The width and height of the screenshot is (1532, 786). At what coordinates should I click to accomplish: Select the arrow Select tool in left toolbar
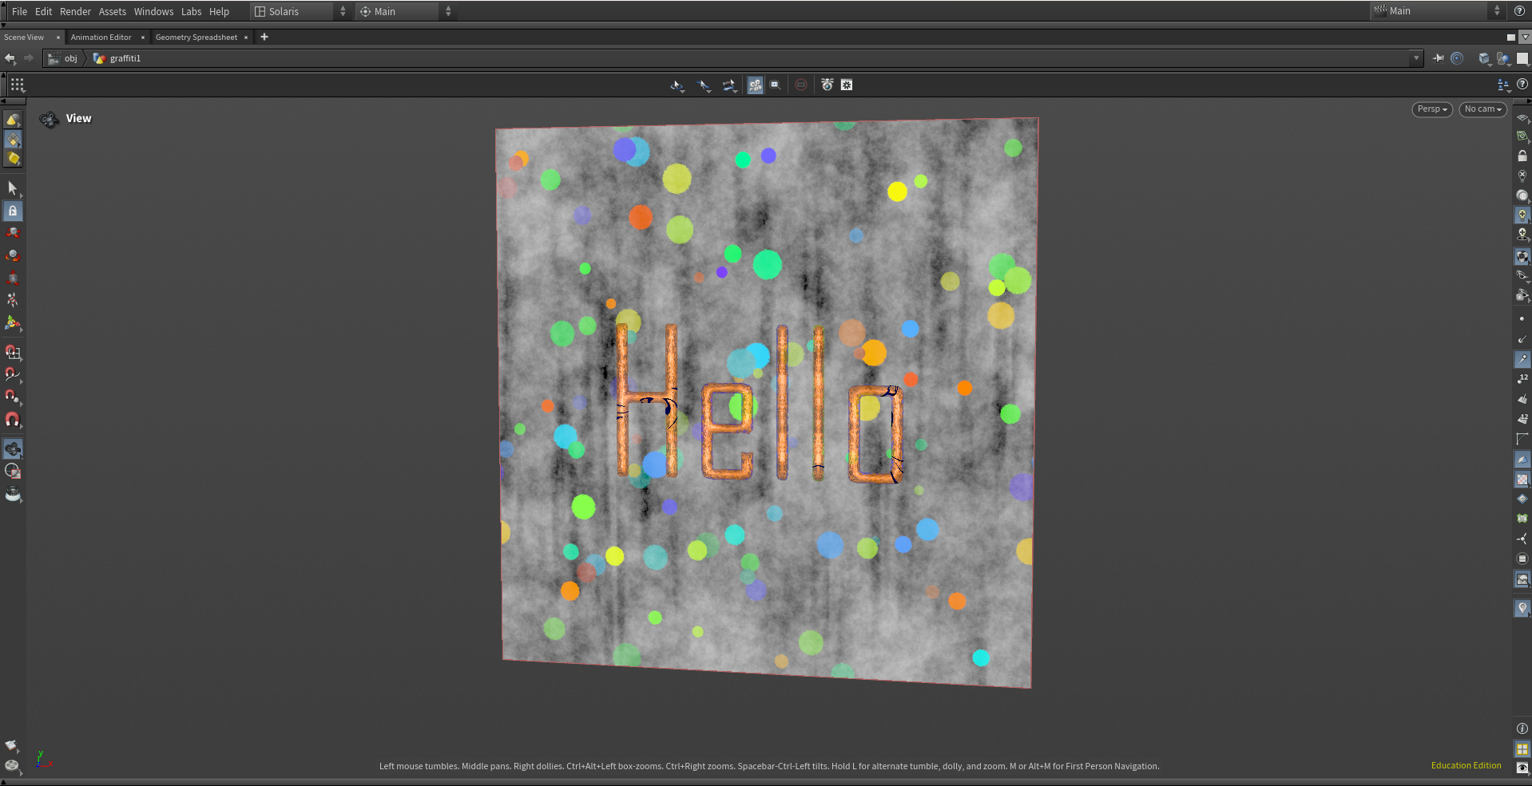pos(12,188)
